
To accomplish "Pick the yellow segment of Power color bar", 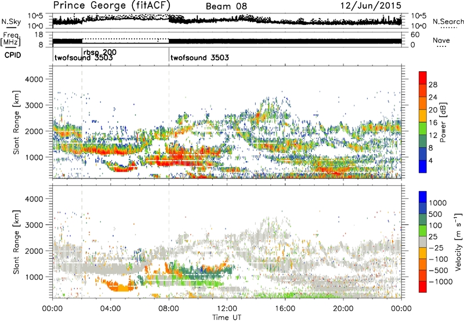I will [x=423, y=115].
